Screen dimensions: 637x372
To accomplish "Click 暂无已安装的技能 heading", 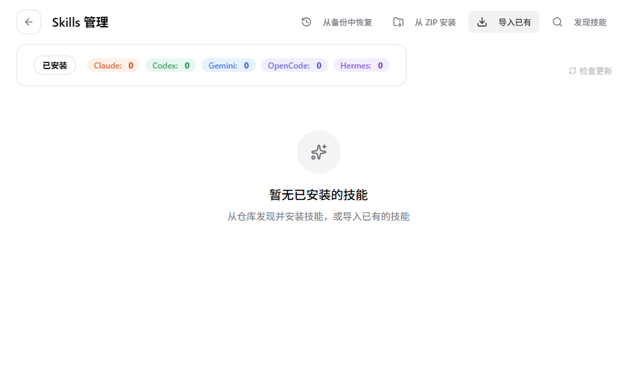I will pyautogui.click(x=318, y=195).
